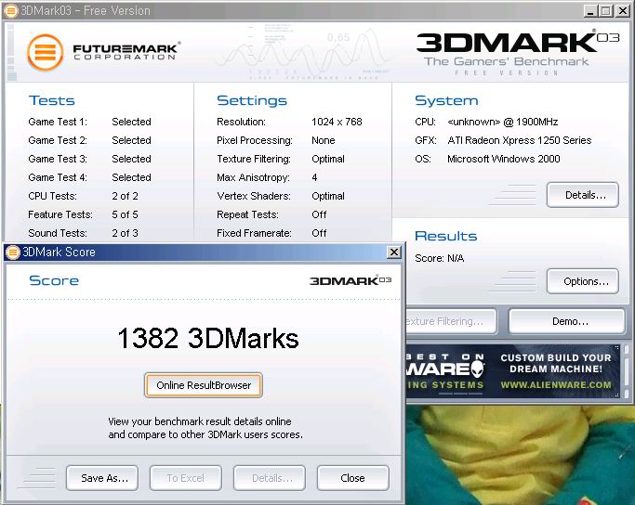Click the 3DMark03 main window title icon
This screenshot has height=505, width=635.
point(10,11)
